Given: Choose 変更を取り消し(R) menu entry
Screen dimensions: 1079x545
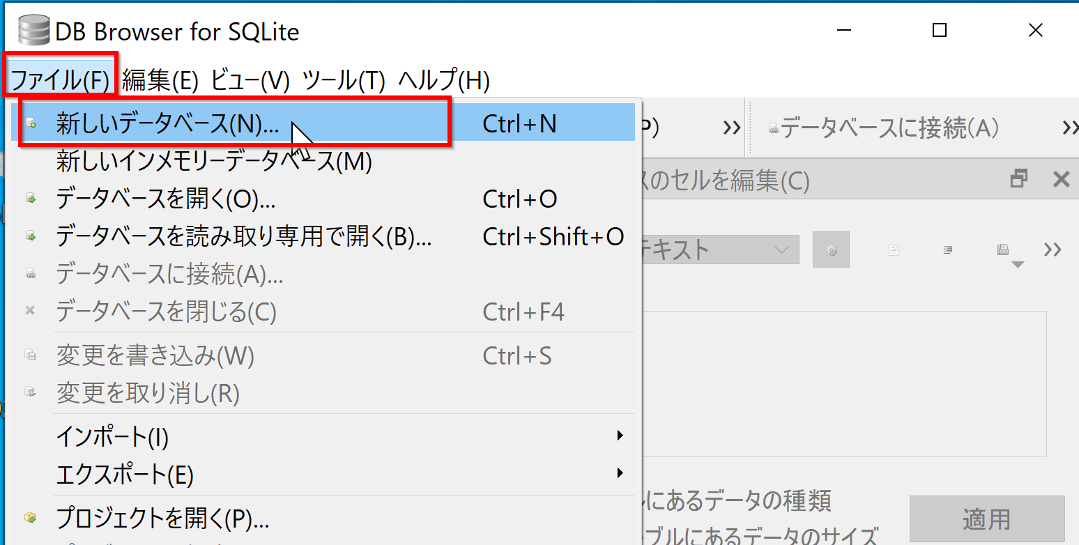Looking at the screenshot, I should (x=324, y=394).
